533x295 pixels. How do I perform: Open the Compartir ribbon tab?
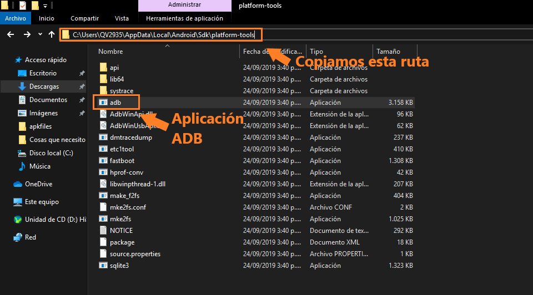coord(84,18)
